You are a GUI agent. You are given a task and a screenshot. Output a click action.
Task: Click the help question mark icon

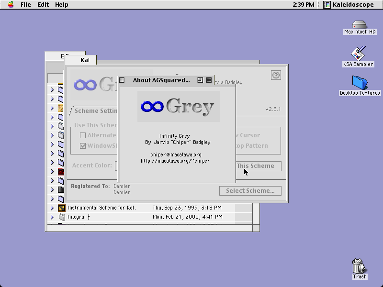[x=276, y=75]
